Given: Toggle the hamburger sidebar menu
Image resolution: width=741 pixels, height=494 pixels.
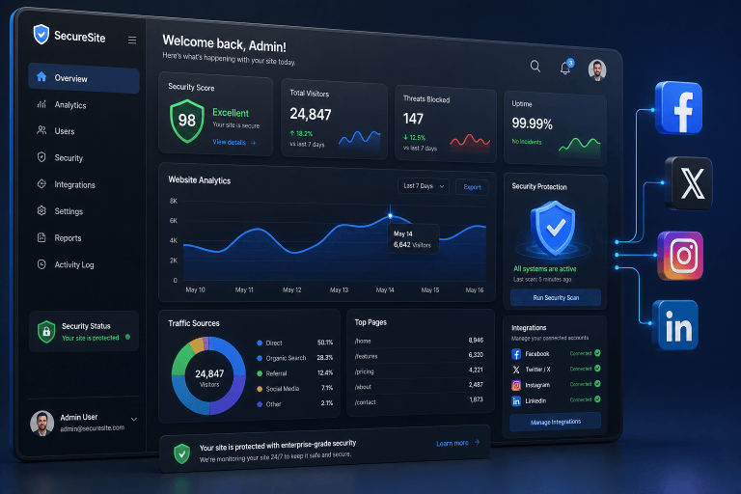Looking at the screenshot, I should coord(132,41).
